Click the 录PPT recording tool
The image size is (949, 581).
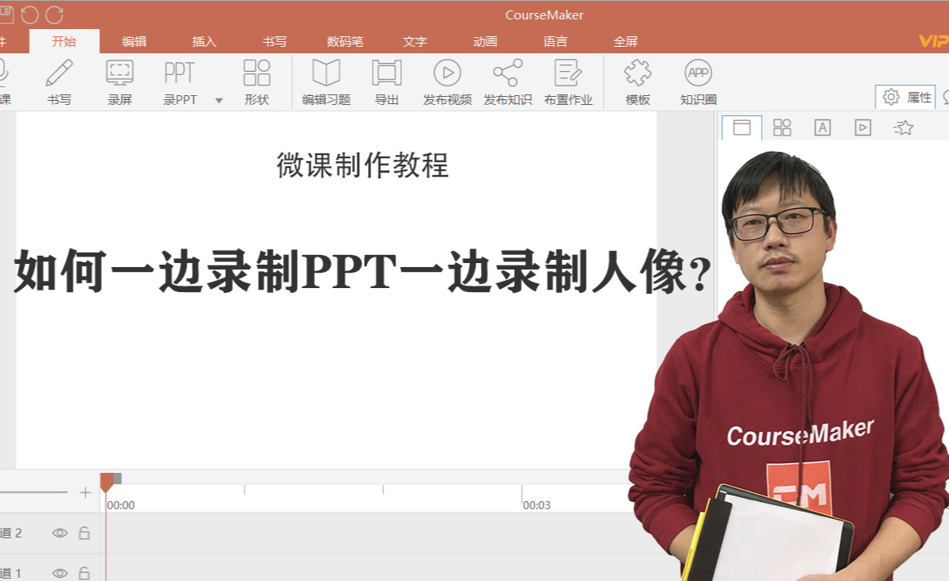click(180, 82)
